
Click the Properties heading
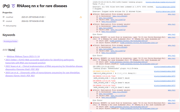pos(7,12)
